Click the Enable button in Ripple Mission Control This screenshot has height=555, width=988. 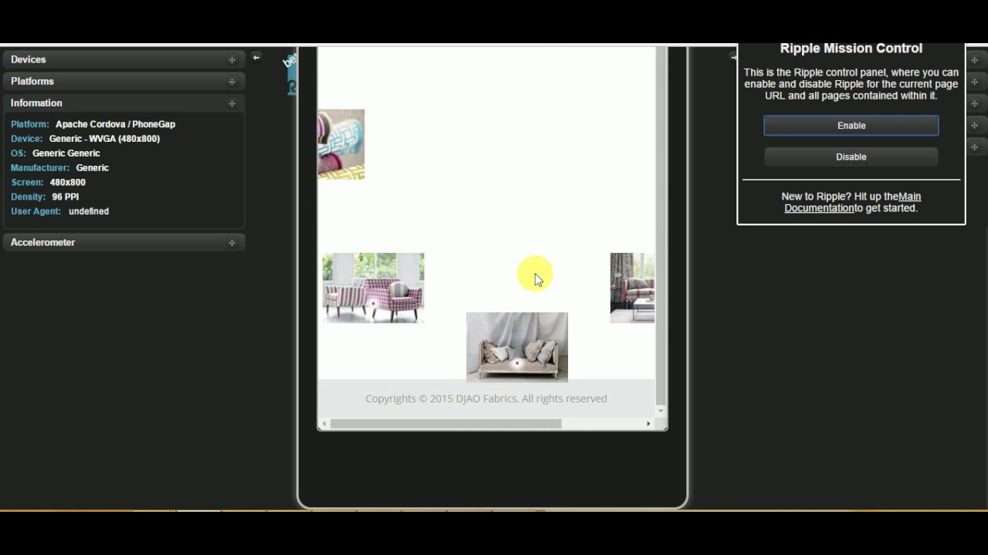pos(851,126)
